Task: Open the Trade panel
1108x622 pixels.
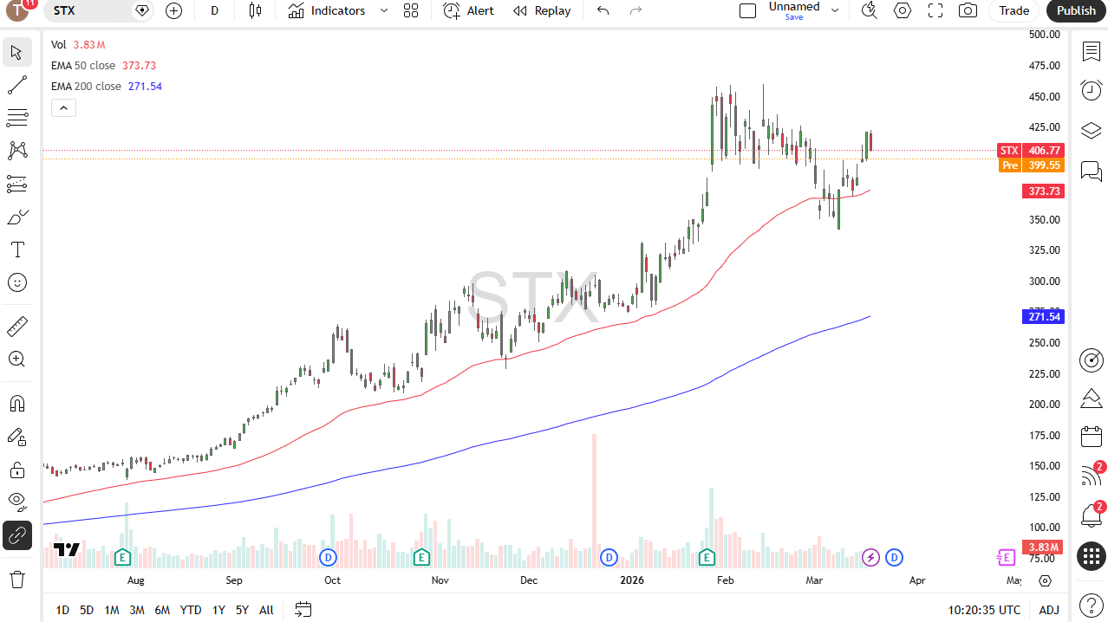Action: [x=1013, y=10]
